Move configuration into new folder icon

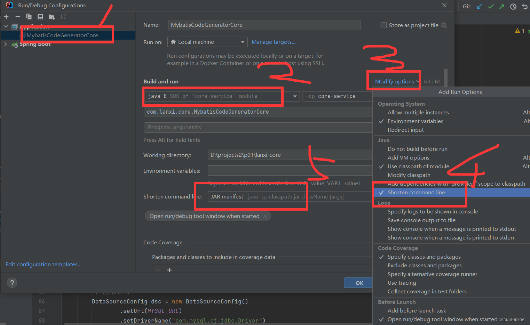click(x=52, y=17)
